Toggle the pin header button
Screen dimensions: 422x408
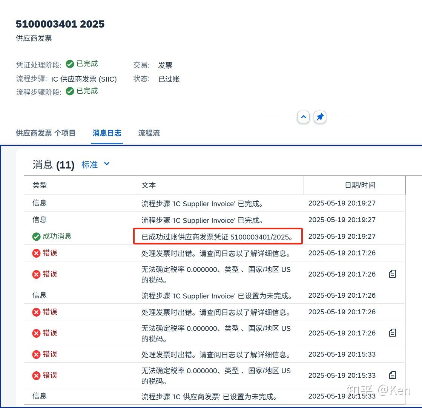(x=320, y=117)
